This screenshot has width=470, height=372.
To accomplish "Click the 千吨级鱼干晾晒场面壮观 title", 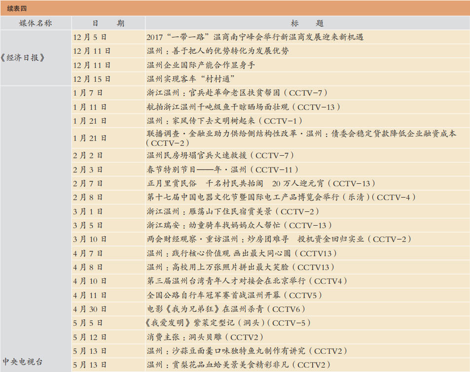I will [x=244, y=107].
